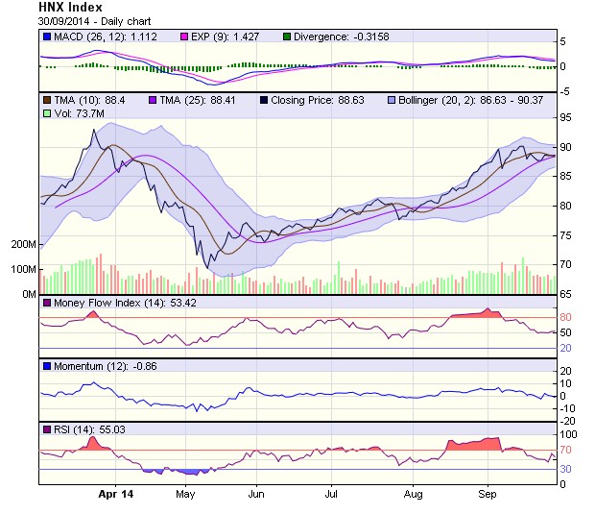Click the Money Flow Index legend swatch
595x514 pixels.
pyautogui.click(x=46, y=304)
